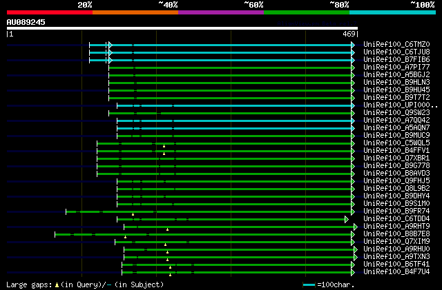Click the start tick of the B9FR74 alignment

coord(66,211)
